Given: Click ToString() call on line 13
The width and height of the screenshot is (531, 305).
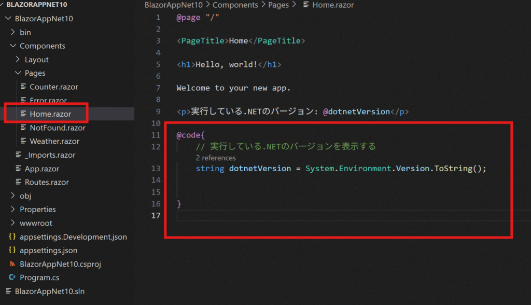Looking at the screenshot, I should pos(457,169).
